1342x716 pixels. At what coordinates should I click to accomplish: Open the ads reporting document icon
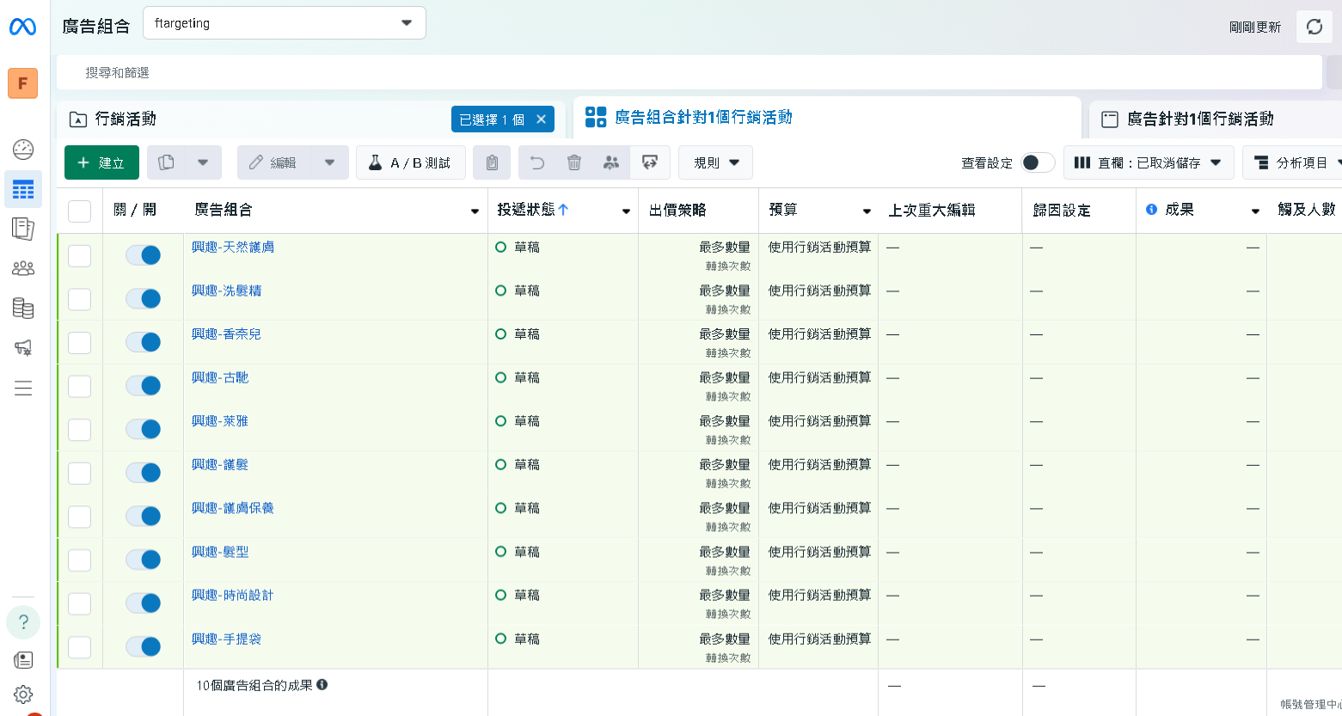point(23,229)
